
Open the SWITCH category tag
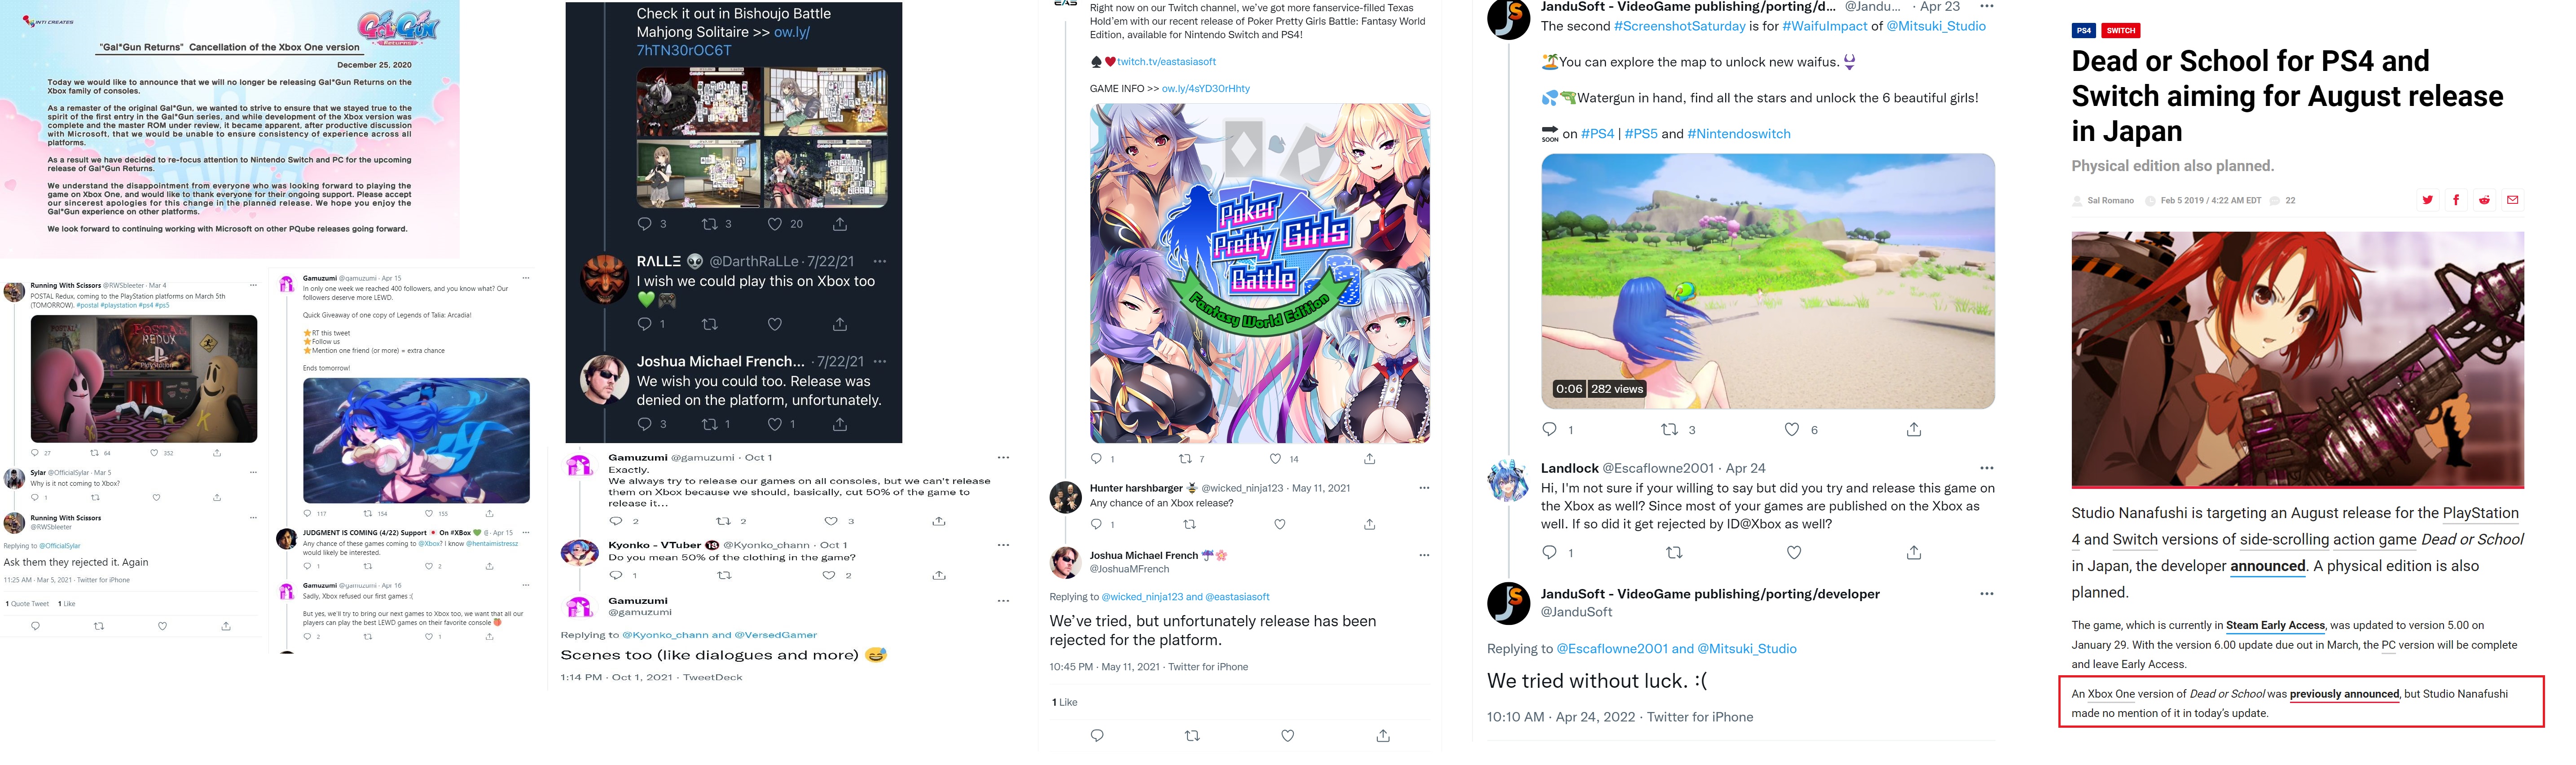[x=2121, y=31]
